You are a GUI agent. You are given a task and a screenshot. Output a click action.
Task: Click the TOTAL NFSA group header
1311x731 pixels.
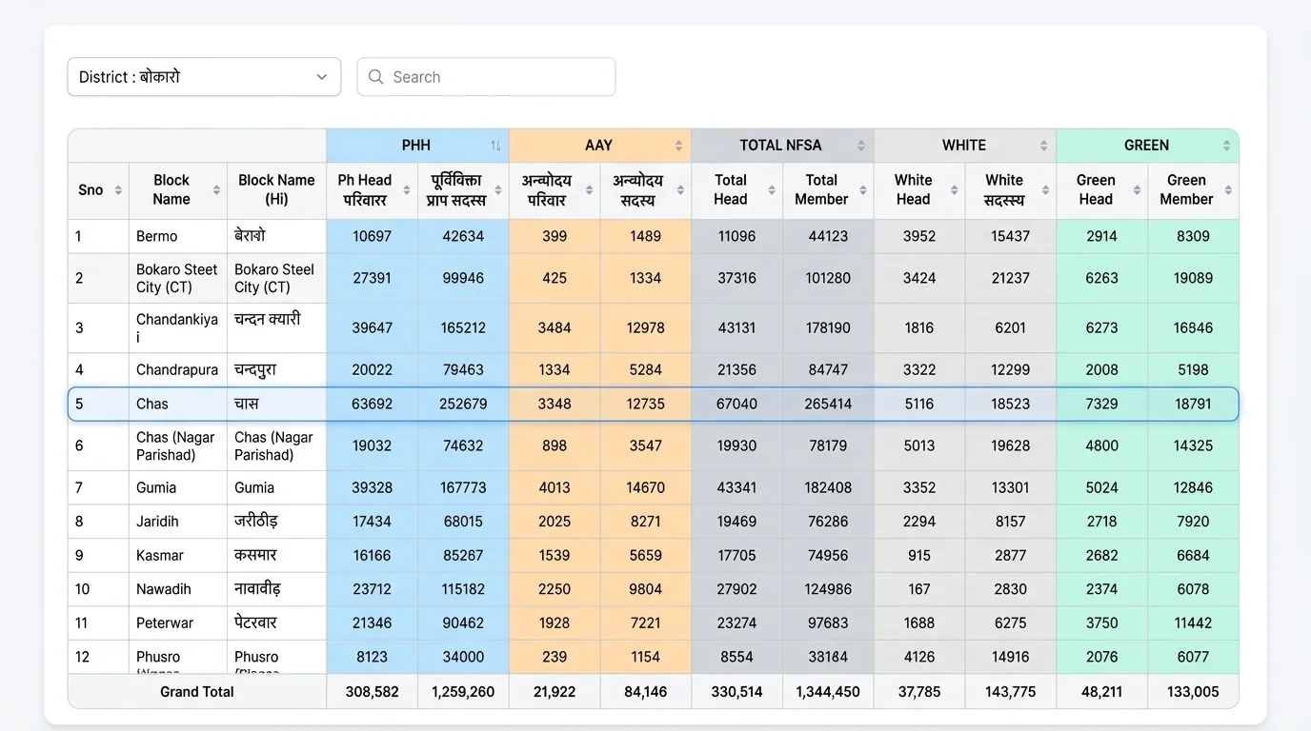780,146
